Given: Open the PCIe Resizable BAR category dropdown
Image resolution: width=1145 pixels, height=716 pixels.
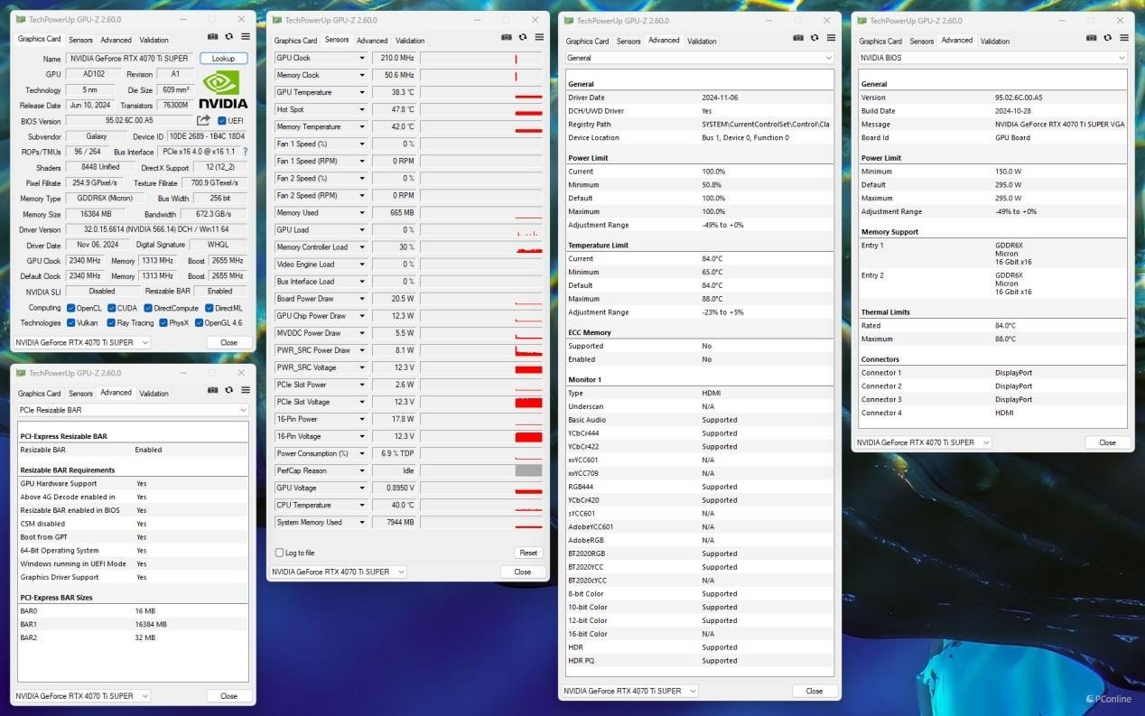Looking at the screenshot, I should pyautogui.click(x=132, y=410).
